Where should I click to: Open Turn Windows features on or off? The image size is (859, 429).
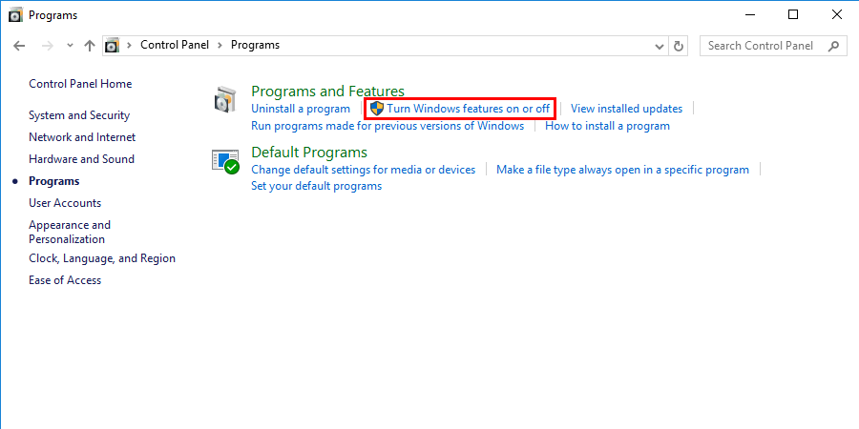(469, 109)
